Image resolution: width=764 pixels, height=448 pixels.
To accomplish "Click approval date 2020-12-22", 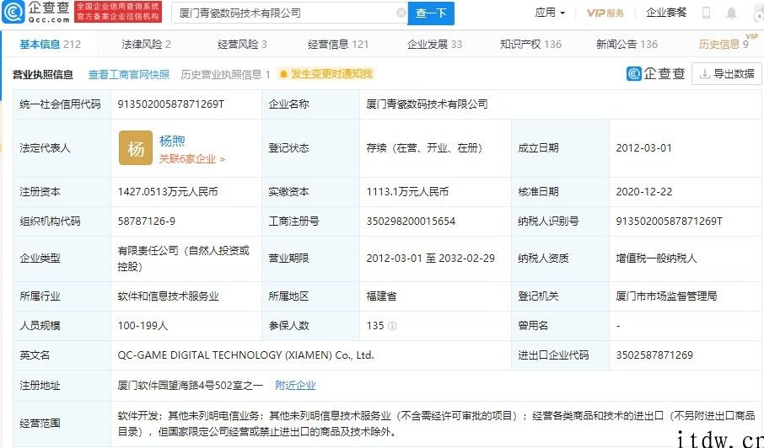I will [643, 192].
